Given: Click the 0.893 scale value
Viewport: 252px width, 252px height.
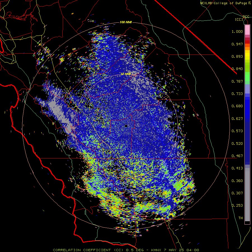Looking at the screenshot, I should [x=237, y=56].
